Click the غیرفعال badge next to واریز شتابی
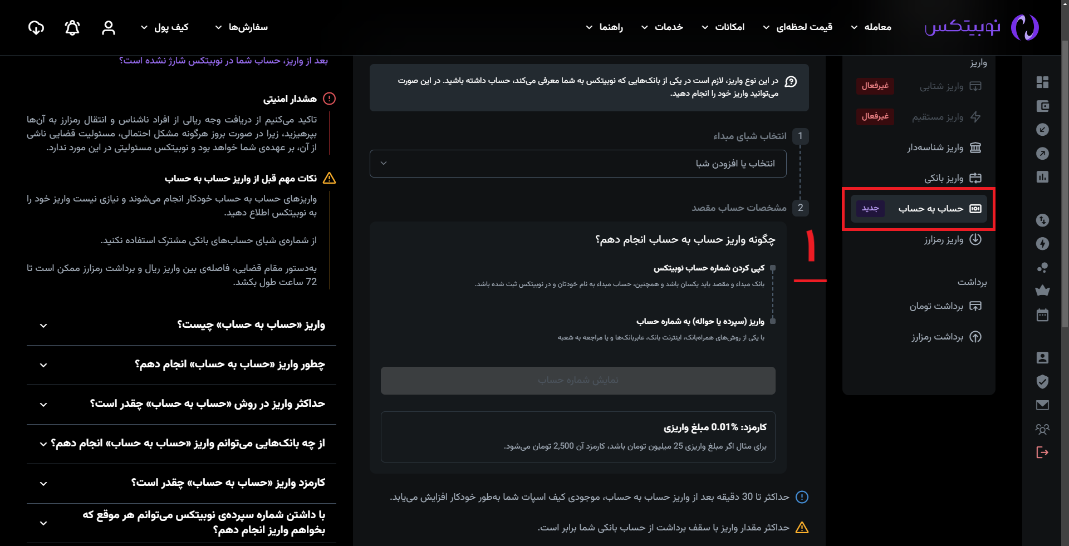This screenshot has height=546, width=1069. click(875, 86)
